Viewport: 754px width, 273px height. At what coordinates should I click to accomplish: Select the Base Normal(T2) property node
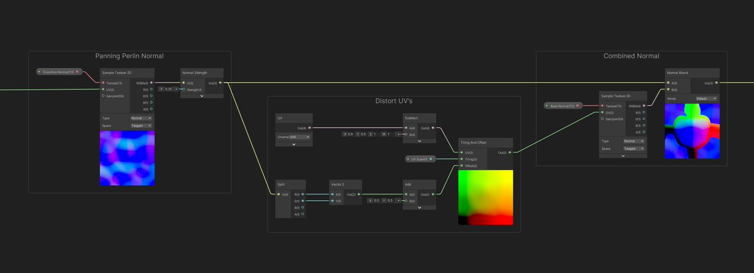click(x=562, y=106)
